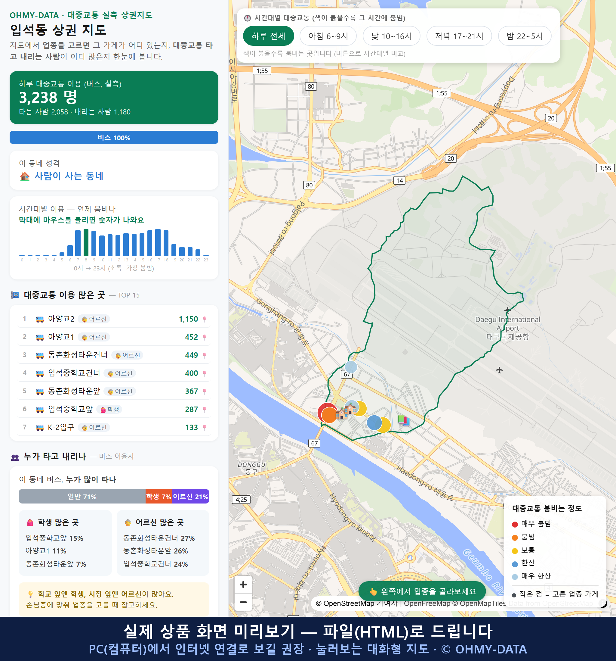The height and width of the screenshot is (661, 616).
Task: Open the OpenMapTiles attribution link
Action: point(479,603)
